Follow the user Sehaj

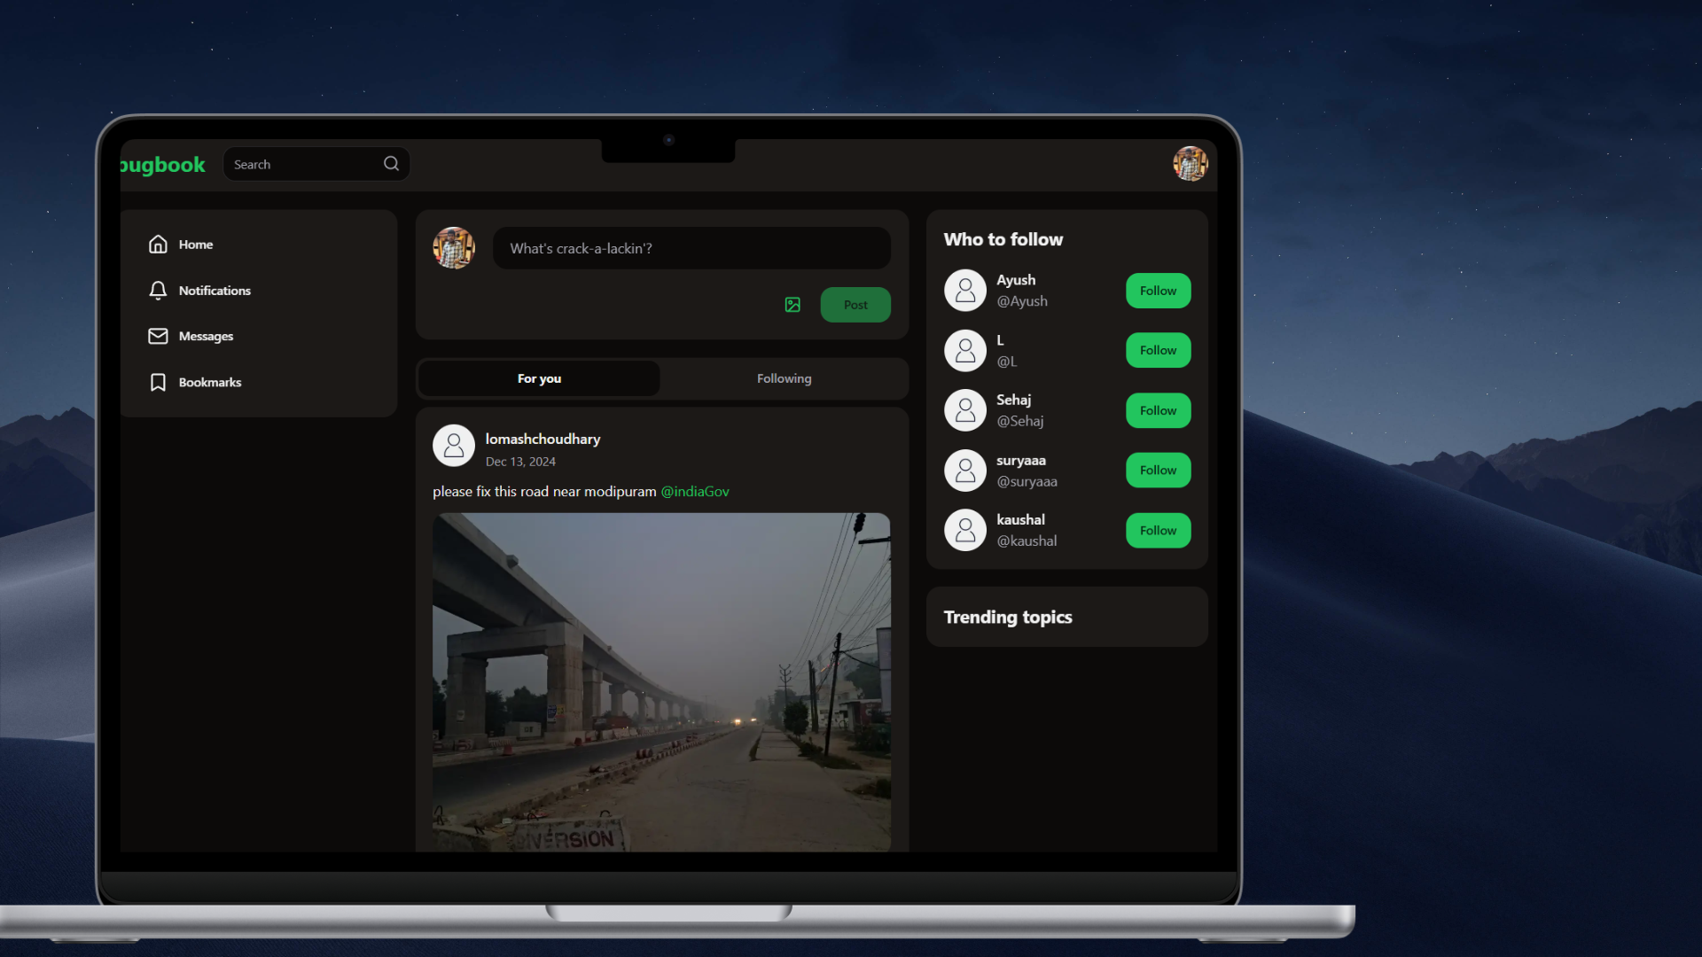tap(1158, 410)
